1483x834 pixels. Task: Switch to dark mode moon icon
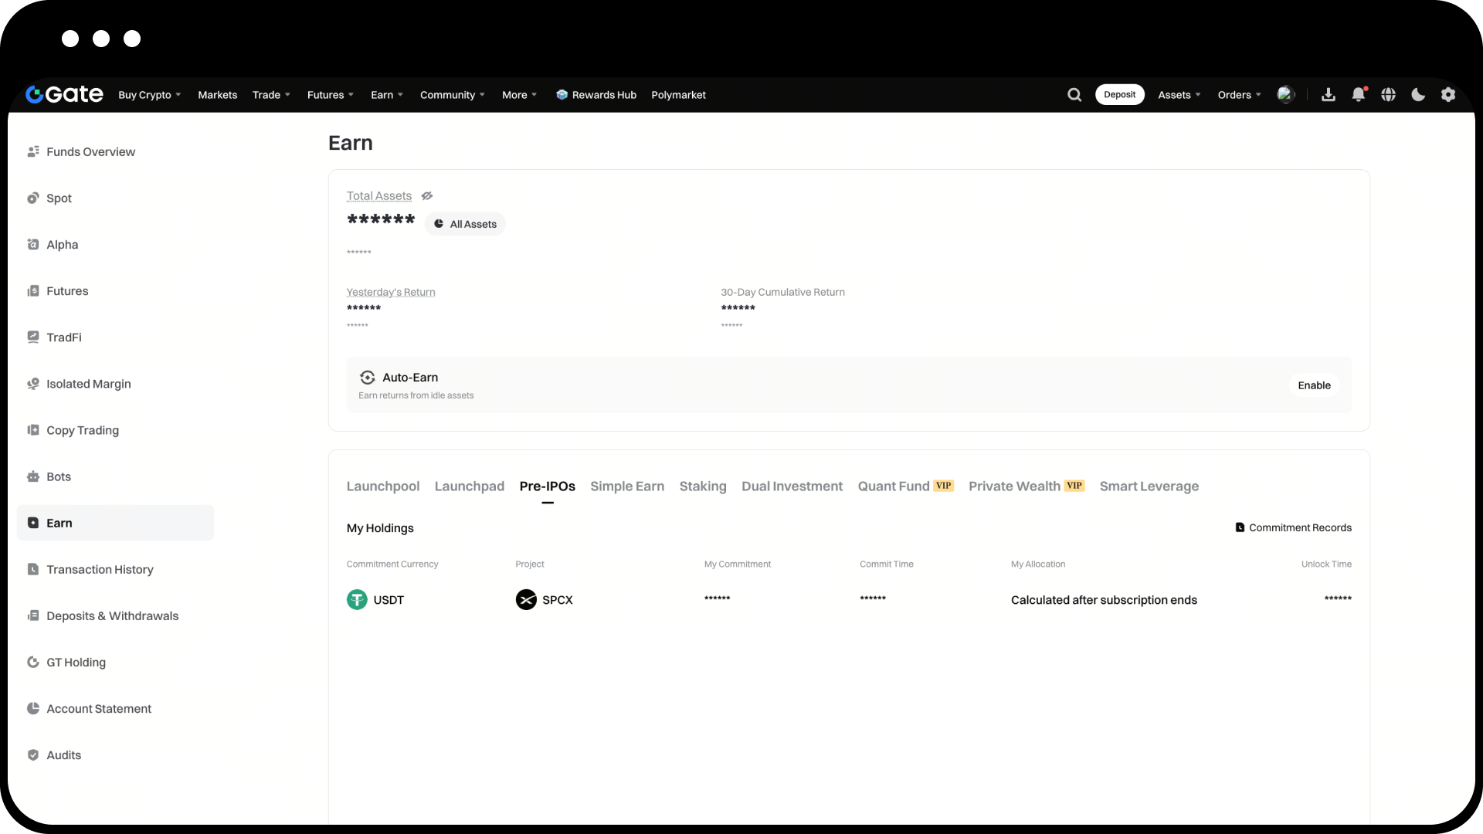coord(1418,95)
